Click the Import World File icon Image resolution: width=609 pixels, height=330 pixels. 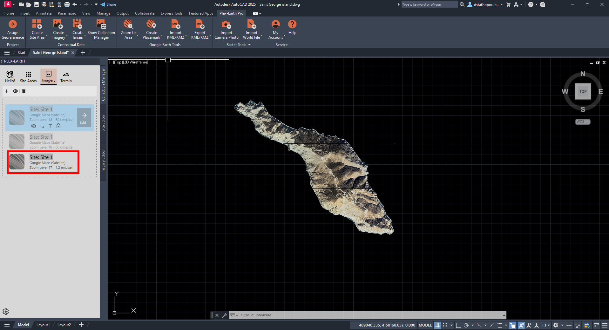pos(252,24)
